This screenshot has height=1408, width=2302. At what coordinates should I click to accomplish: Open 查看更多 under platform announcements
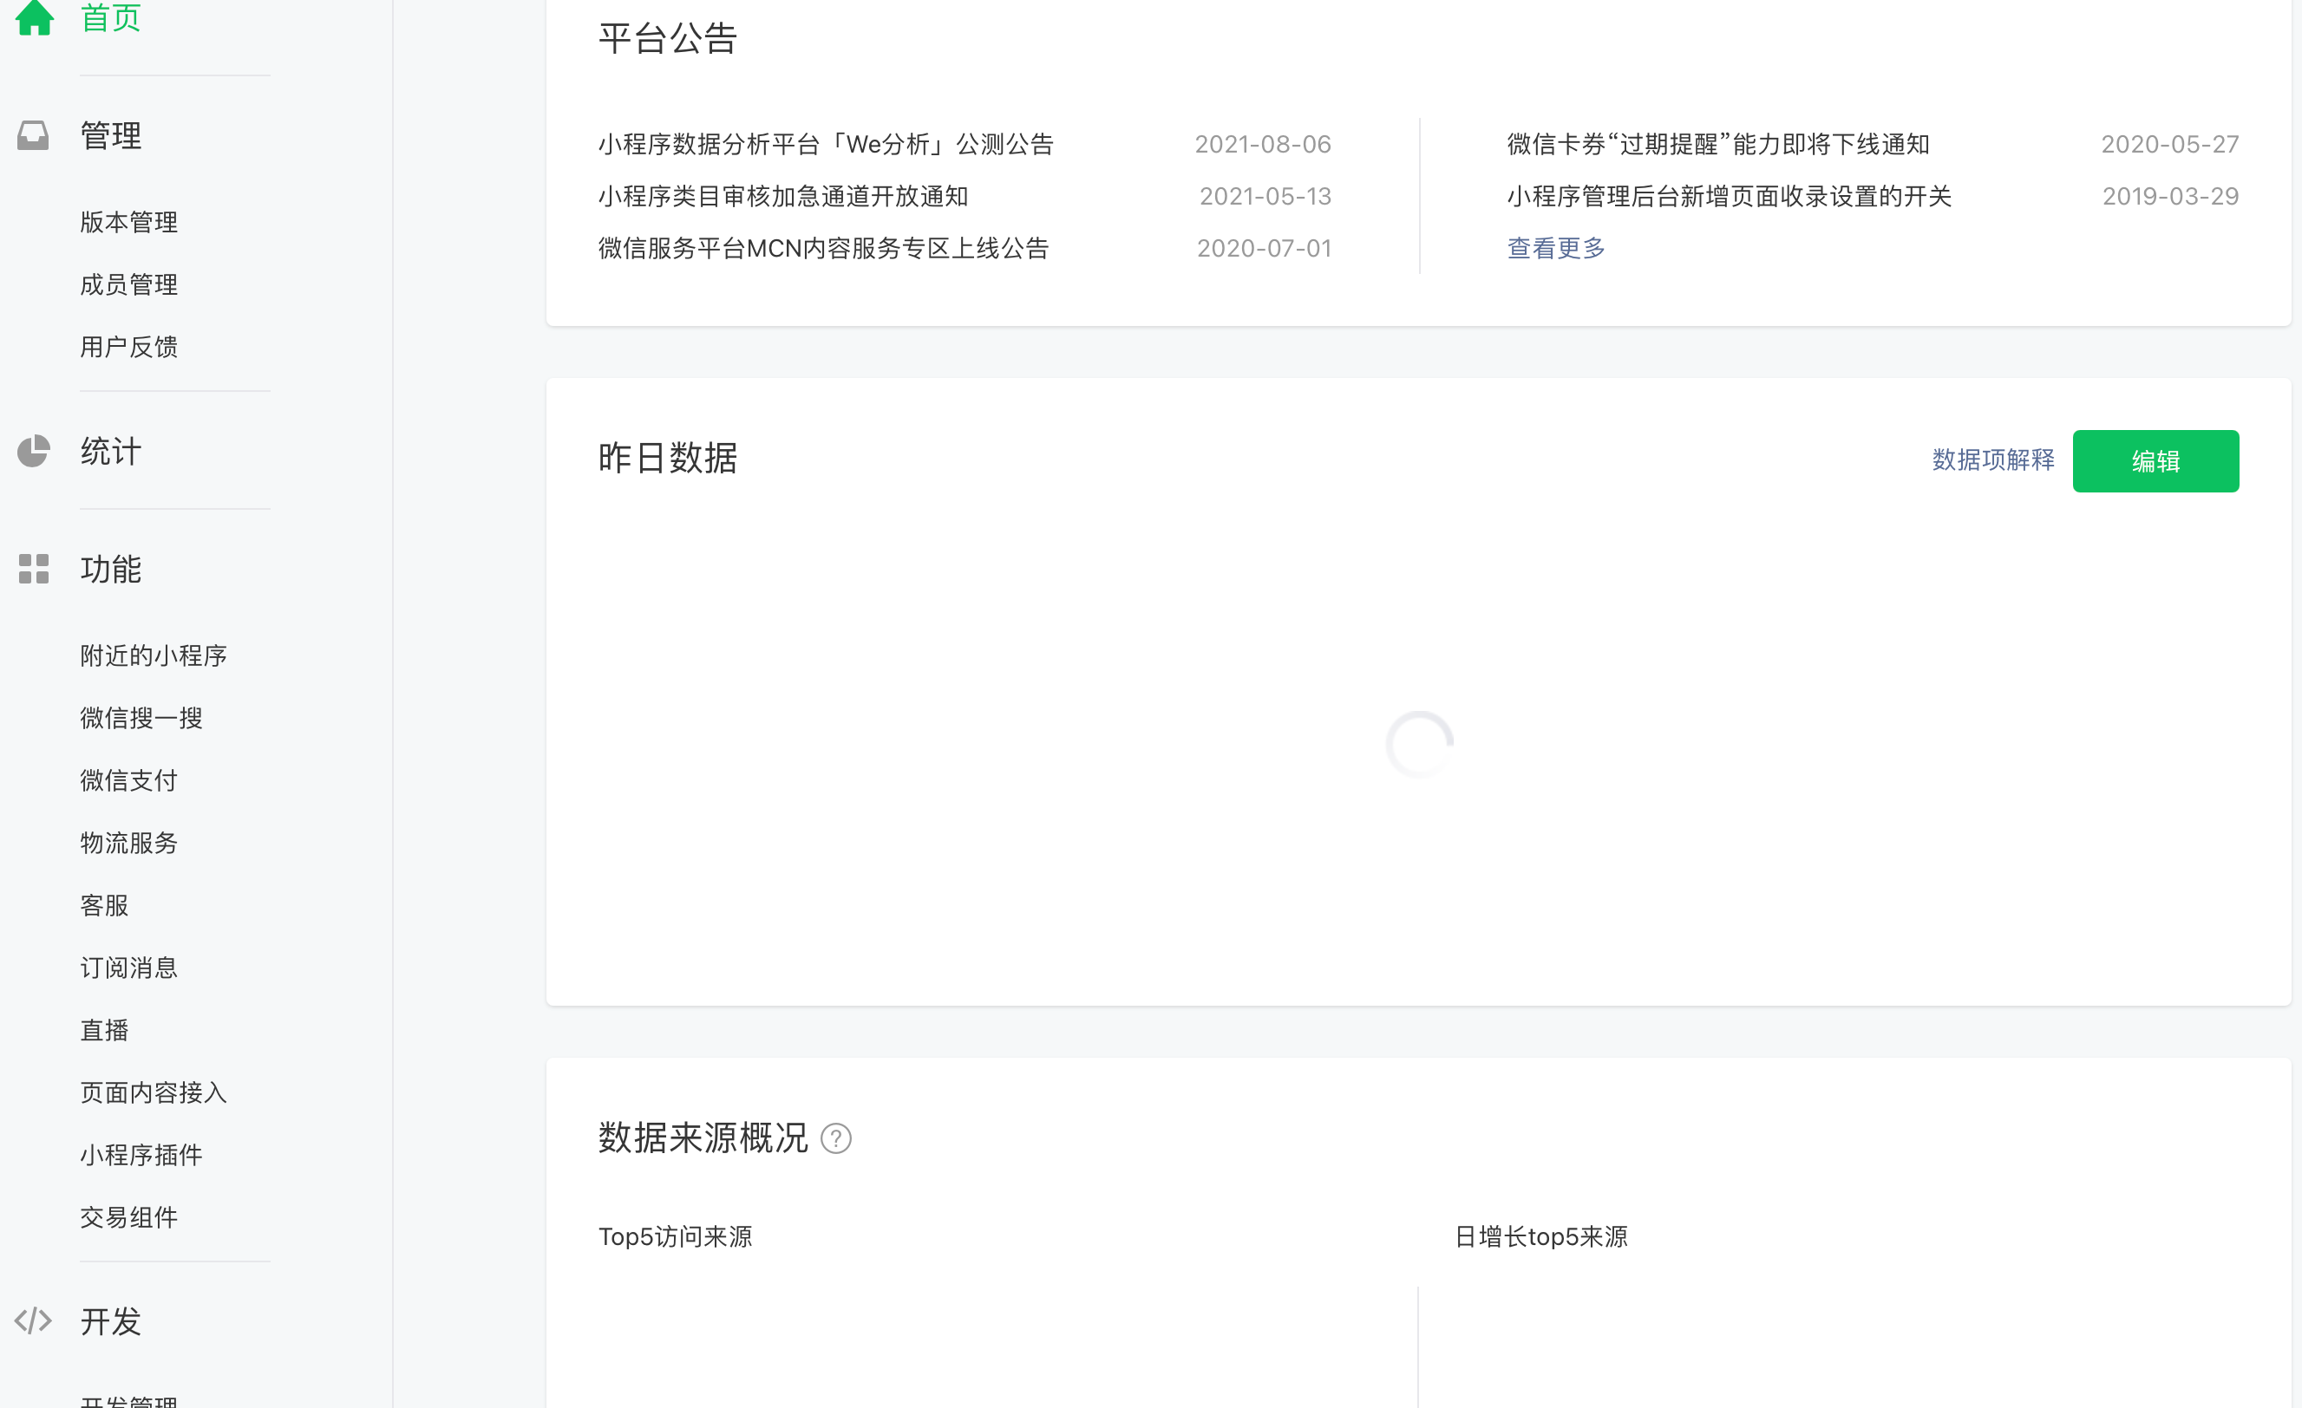[x=1553, y=247]
